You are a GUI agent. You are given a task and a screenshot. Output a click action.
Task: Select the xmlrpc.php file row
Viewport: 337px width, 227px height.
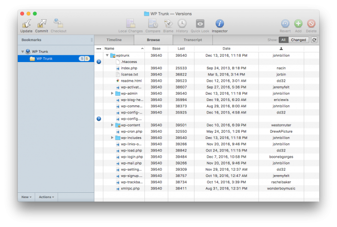pyautogui.click(x=207, y=189)
